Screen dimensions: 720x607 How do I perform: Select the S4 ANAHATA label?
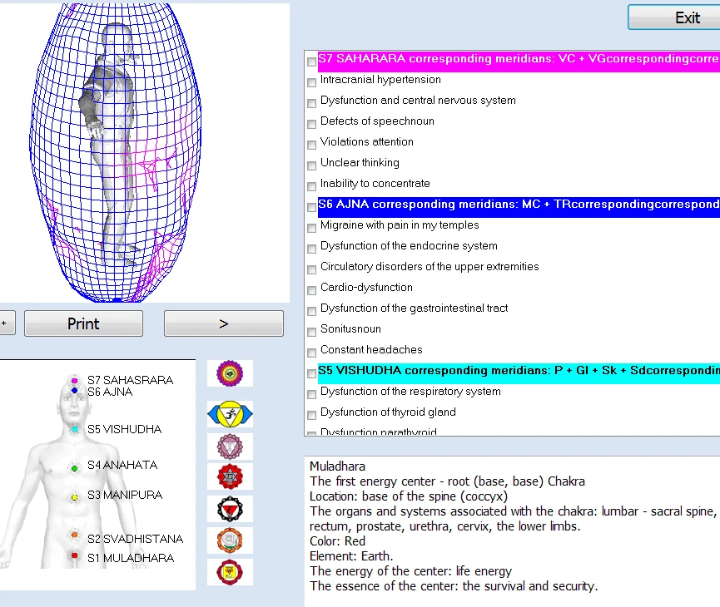coord(122,466)
